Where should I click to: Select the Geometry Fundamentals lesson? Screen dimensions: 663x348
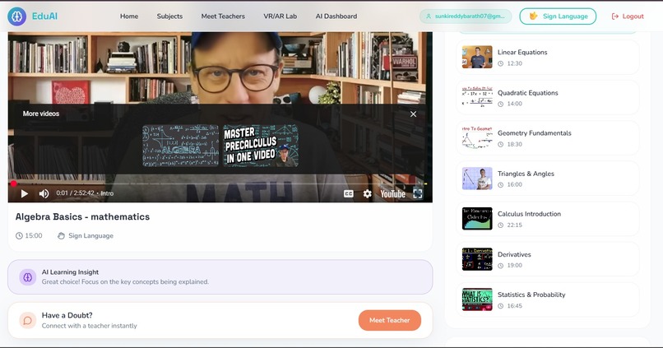548,138
